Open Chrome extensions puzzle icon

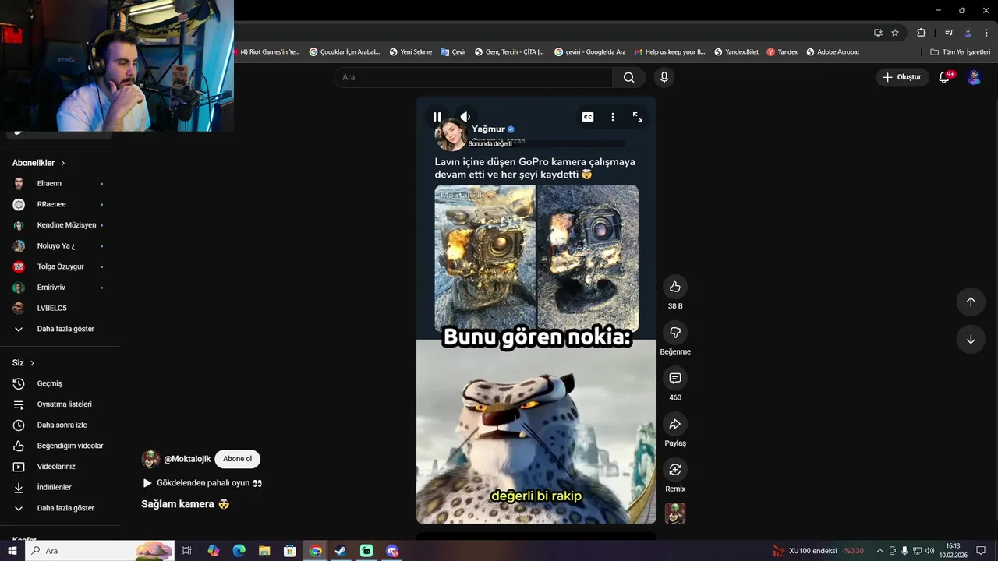pos(922,33)
